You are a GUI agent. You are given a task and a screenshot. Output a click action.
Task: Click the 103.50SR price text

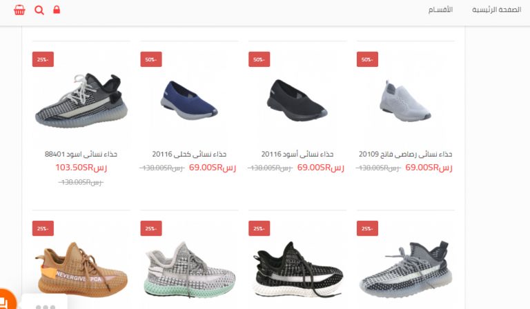point(81,168)
